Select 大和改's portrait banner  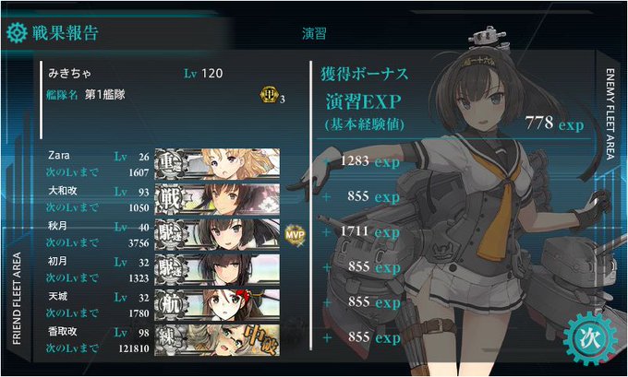[x=217, y=199]
